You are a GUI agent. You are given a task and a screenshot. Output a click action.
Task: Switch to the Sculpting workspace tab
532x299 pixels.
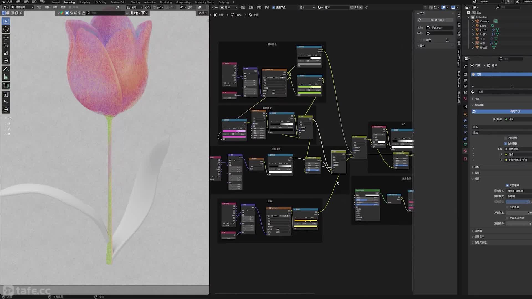pyautogui.click(x=85, y=2)
